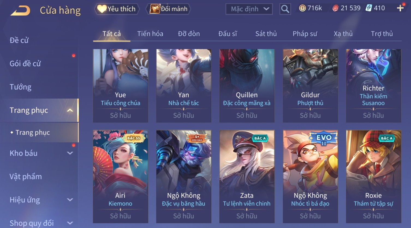
Task: Switch to the Pháp sư tab
Action: (x=305, y=34)
